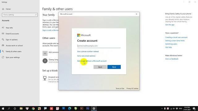Click the Home icon in Settings sidebar

pos(3,9)
